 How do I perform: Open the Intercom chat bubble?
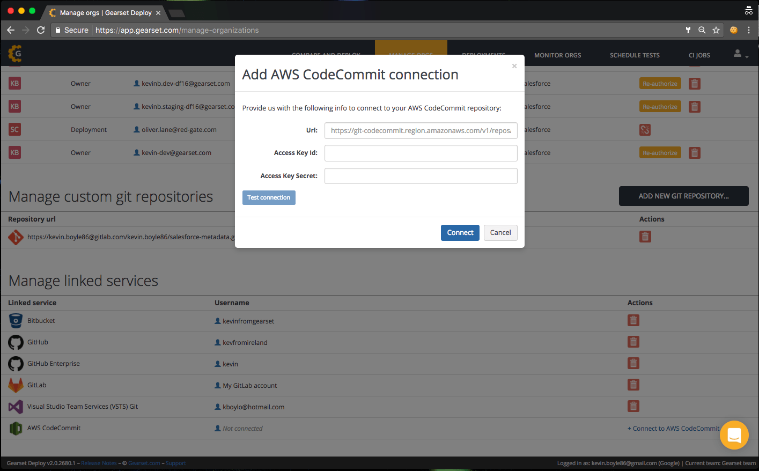[x=734, y=435]
